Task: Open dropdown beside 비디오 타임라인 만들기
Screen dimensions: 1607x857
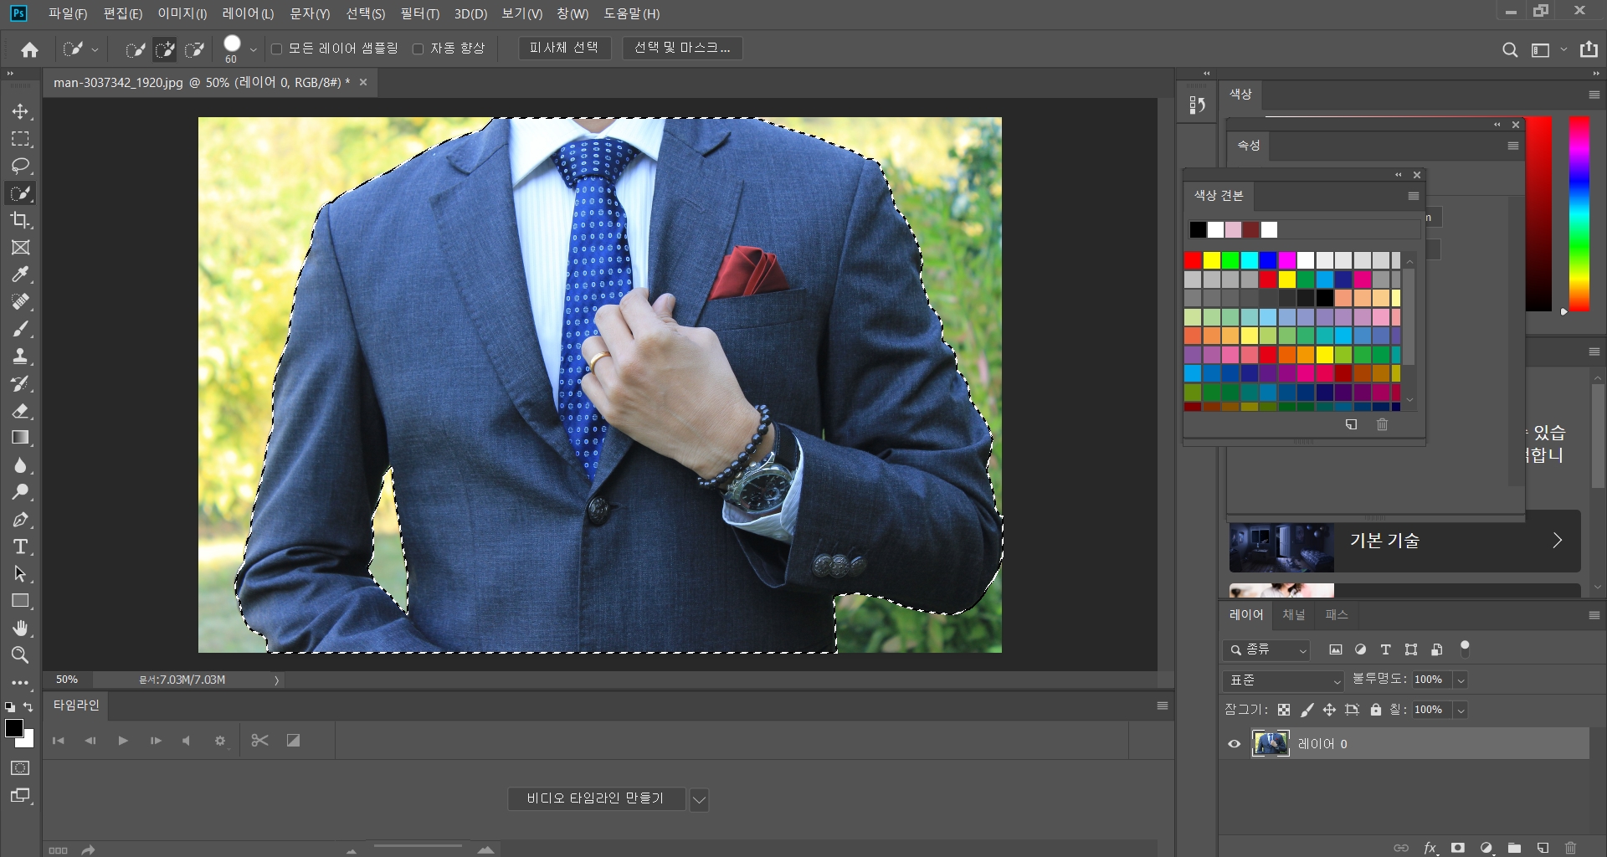Action: [699, 799]
